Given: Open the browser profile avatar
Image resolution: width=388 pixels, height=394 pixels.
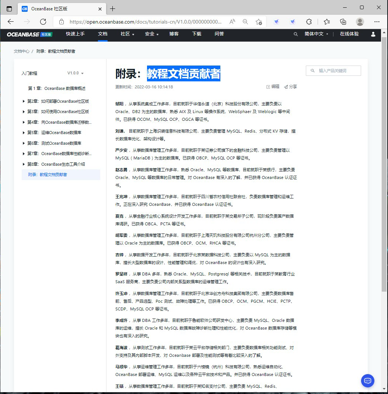Looking at the screenshot, I should pyautogui.click(x=360, y=22).
